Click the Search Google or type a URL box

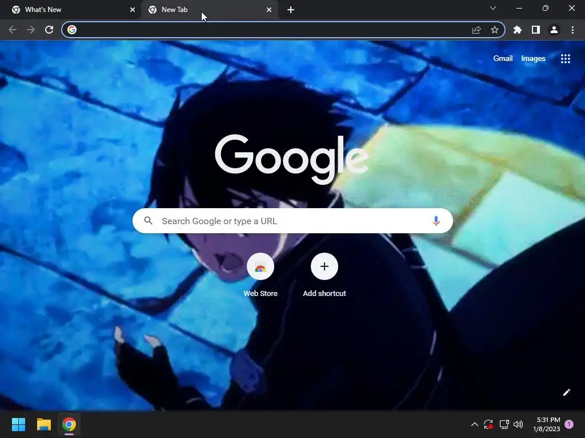tap(293, 221)
